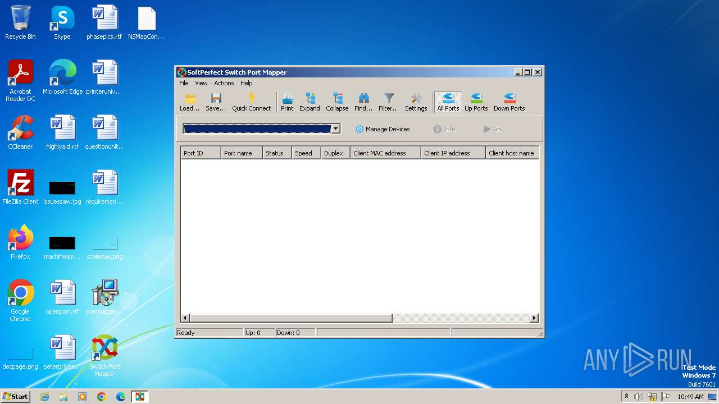Select the openport.rtf desktop file
This screenshot has height=404, width=719.
(62, 297)
